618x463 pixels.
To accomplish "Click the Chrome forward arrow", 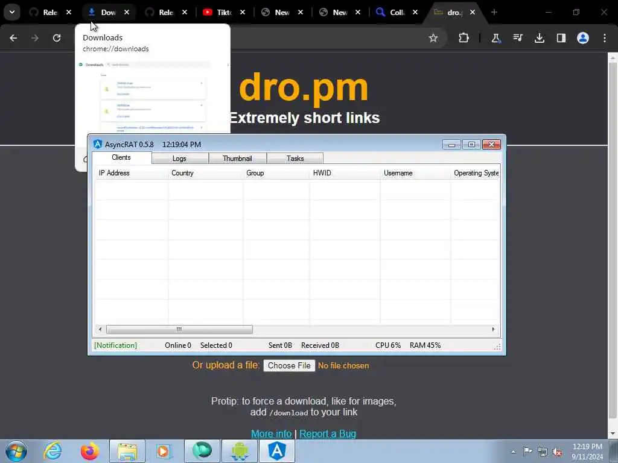I will [x=35, y=38].
